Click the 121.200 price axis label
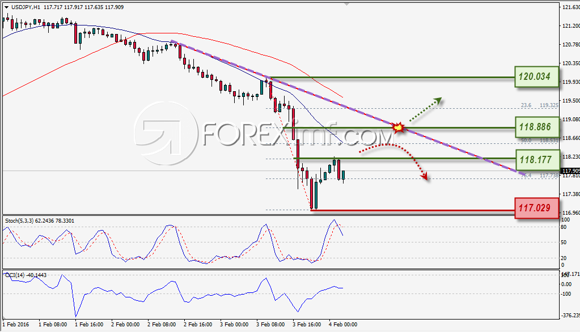 click(x=571, y=26)
